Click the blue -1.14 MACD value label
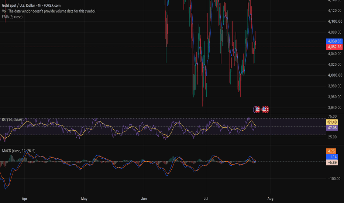The width and height of the screenshot is (344, 203). [x=332, y=157]
